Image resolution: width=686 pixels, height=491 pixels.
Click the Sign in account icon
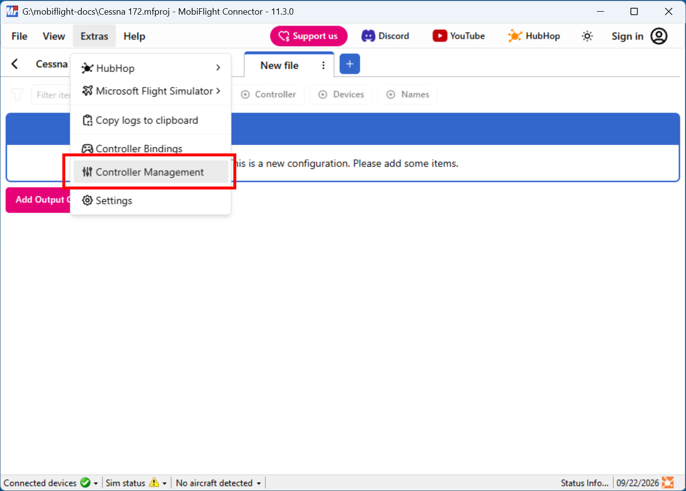(659, 36)
